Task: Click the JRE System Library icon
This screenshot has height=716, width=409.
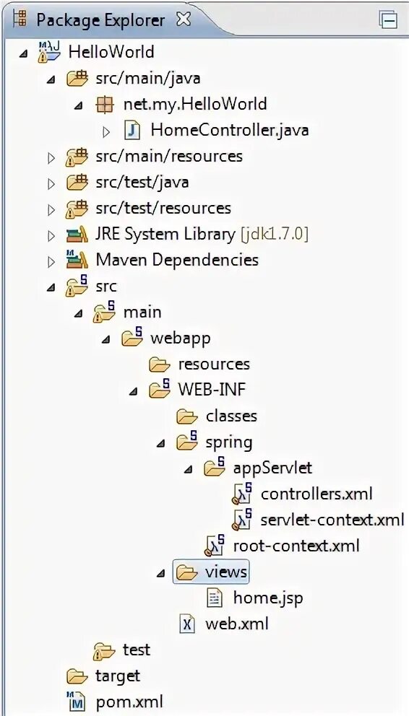Action: (77, 235)
